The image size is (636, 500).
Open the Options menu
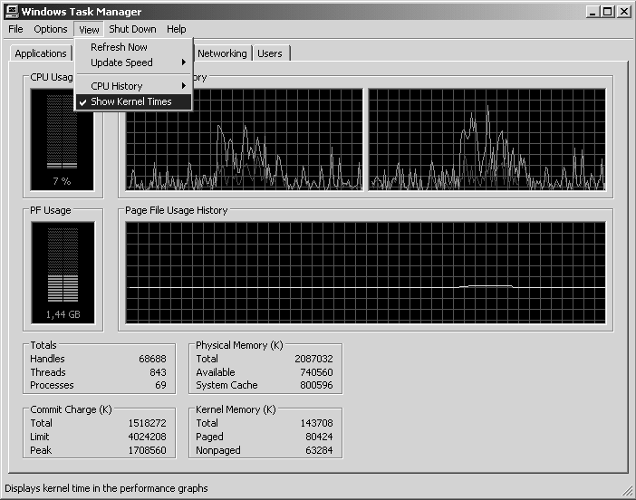51,29
